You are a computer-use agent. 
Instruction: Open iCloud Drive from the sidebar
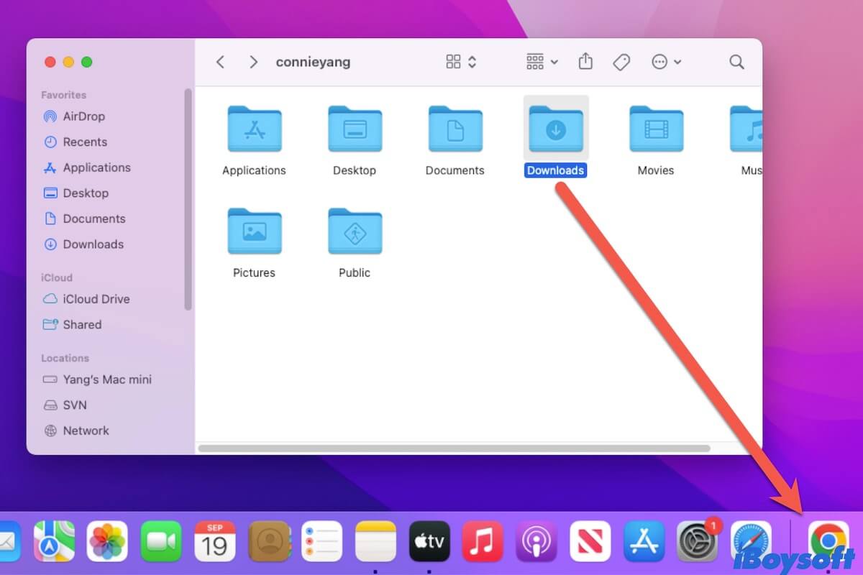point(94,299)
